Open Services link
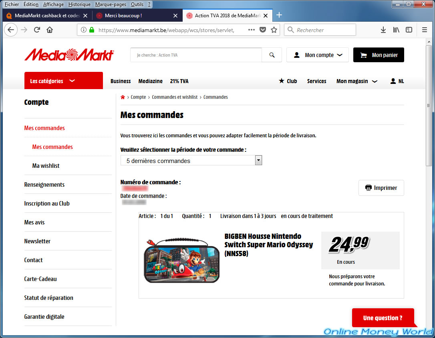 [x=316, y=81]
